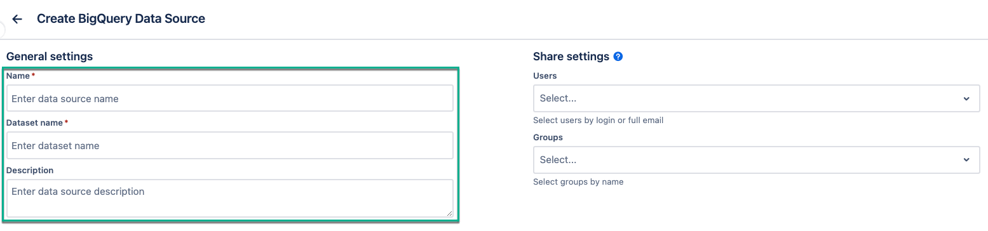Click the 'Users' label
Viewport: 988px width, 231px height.
click(x=545, y=76)
